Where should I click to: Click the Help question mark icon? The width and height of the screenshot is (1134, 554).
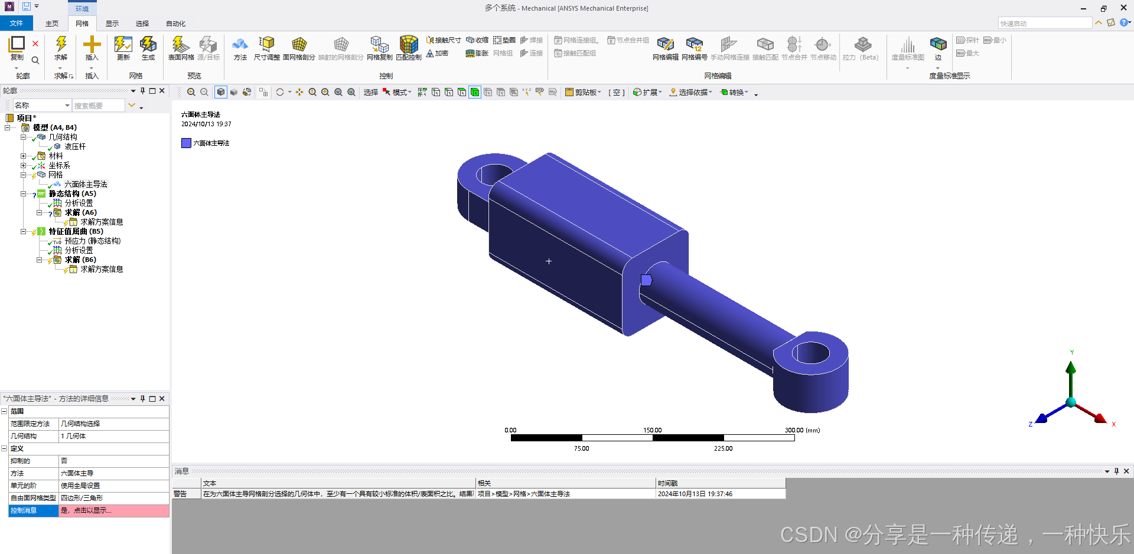coord(1124,22)
